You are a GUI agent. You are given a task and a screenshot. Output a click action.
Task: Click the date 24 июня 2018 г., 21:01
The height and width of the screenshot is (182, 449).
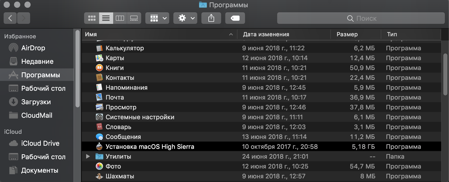pos(275,156)
